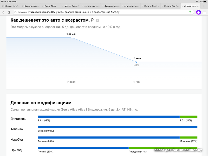Activate Alice voice assistant microphone button

coord(198,12)
